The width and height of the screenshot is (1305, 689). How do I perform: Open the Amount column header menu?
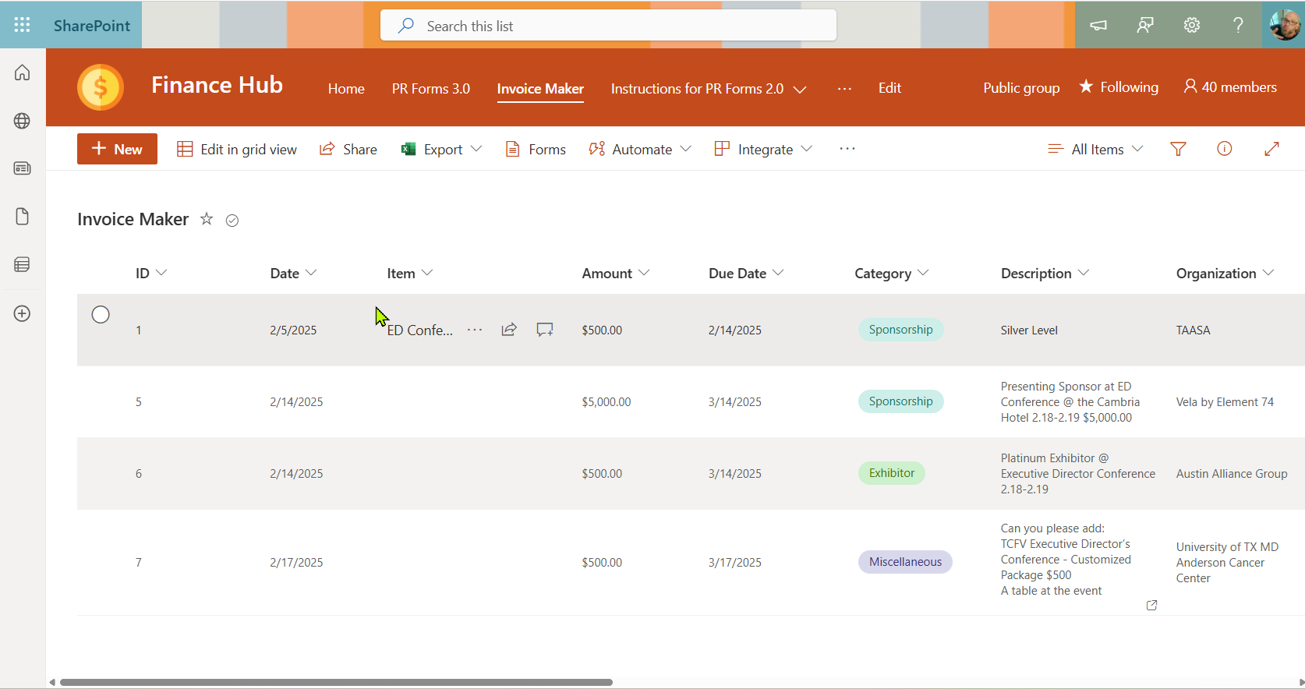tap(616, 273)
